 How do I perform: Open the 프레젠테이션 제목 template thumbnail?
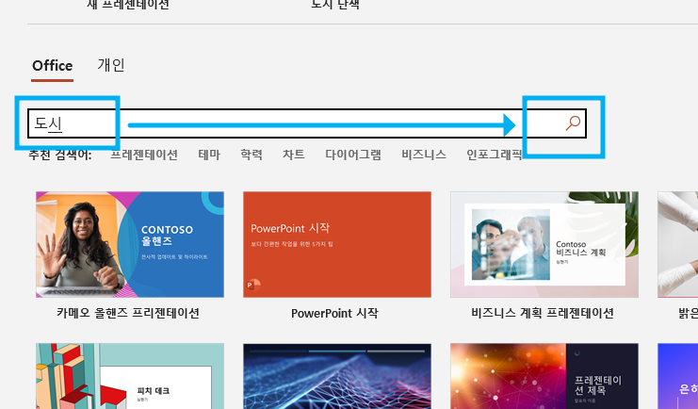[544, 376]
